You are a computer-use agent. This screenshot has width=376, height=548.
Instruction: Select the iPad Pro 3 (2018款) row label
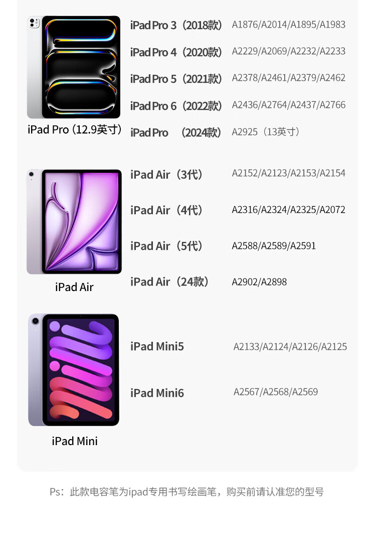[x=175, y=25]
